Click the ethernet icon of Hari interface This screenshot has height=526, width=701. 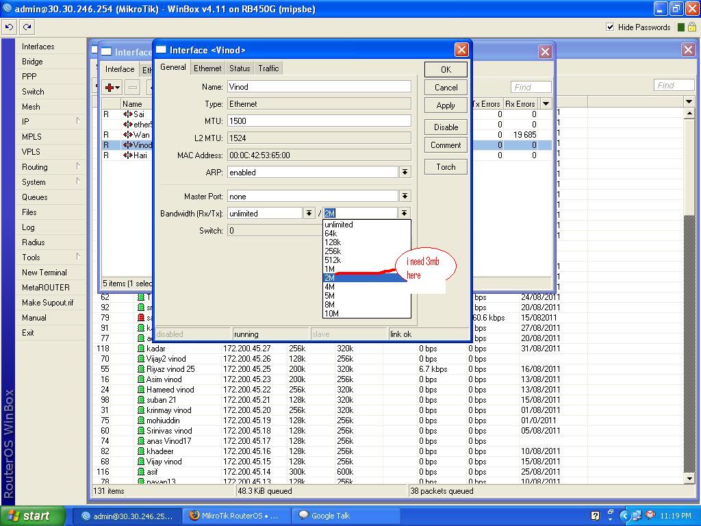pyautogui.click(x=128, y=155)
